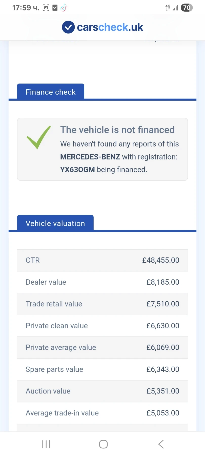Tap the screenshot notification icon
Screen dimensions: 205x457
pyautogui.click(x=46, y=8)
